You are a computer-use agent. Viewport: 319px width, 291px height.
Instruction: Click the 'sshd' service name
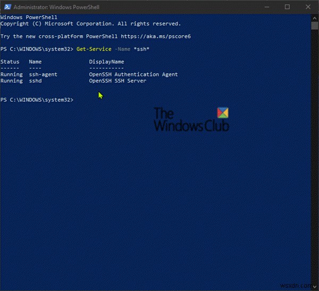point(36,81)
